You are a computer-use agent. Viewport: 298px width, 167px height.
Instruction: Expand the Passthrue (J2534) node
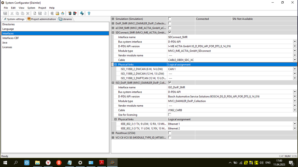click(x=113, y=133)
